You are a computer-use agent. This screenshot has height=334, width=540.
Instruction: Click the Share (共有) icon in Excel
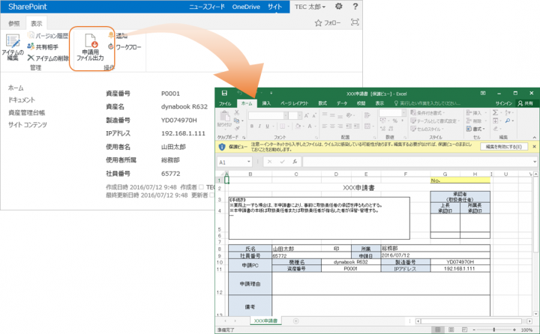(x=525, y=103)
